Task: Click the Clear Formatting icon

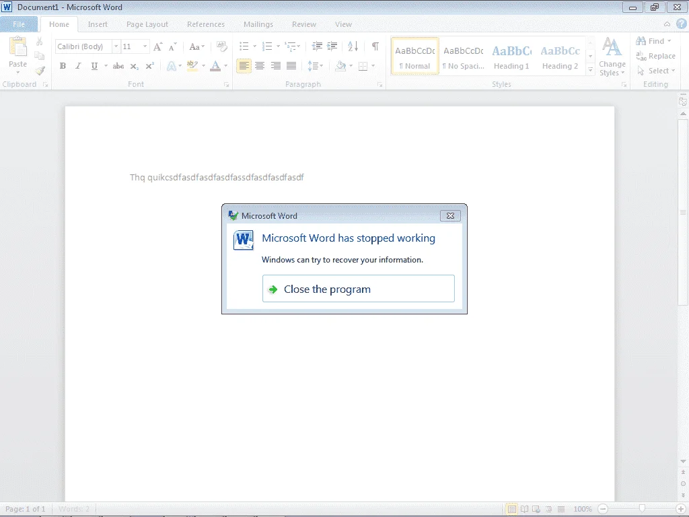Action: (x=222, y=46)
